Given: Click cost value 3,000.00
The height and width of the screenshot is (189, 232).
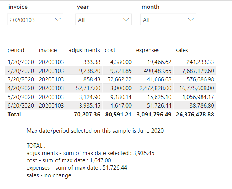Looking at the screenshot, I should coord(121,88).
